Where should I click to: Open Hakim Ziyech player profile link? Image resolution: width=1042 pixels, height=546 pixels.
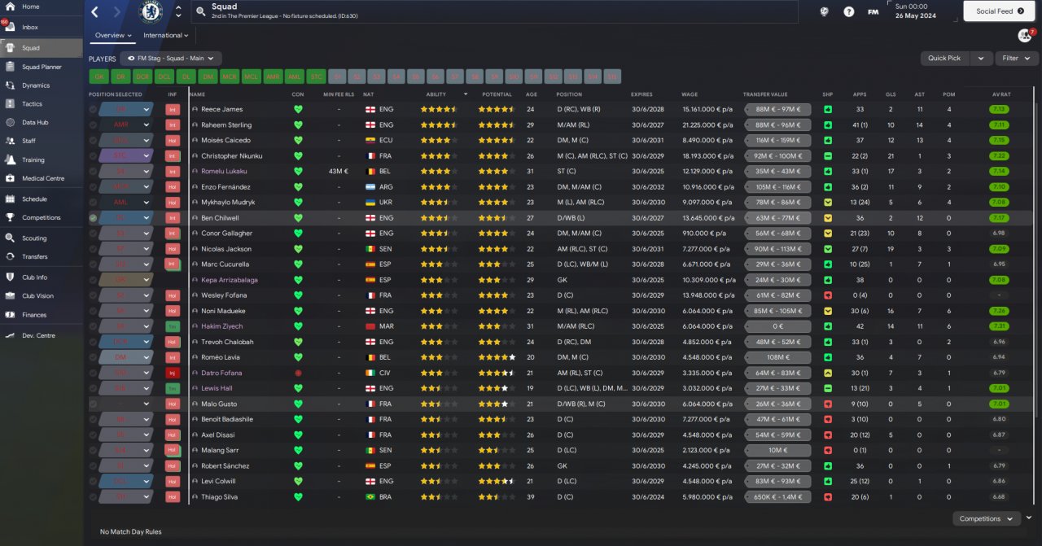222,326
